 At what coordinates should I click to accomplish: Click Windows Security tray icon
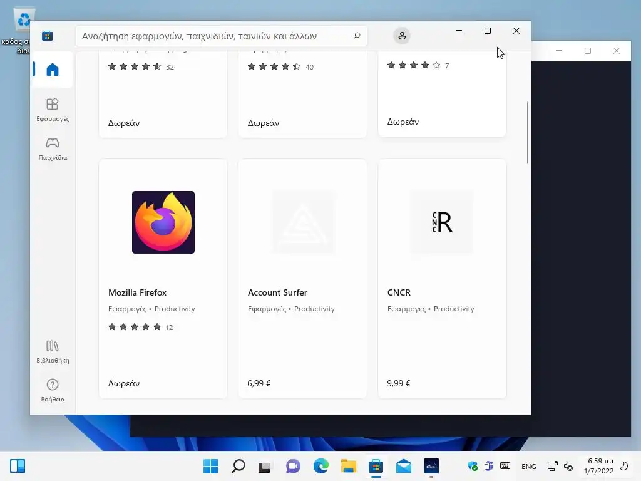coord(473,466)
